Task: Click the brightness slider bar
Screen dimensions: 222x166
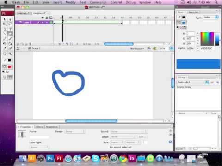Action: pyautogui.click(x=217, y=39)
